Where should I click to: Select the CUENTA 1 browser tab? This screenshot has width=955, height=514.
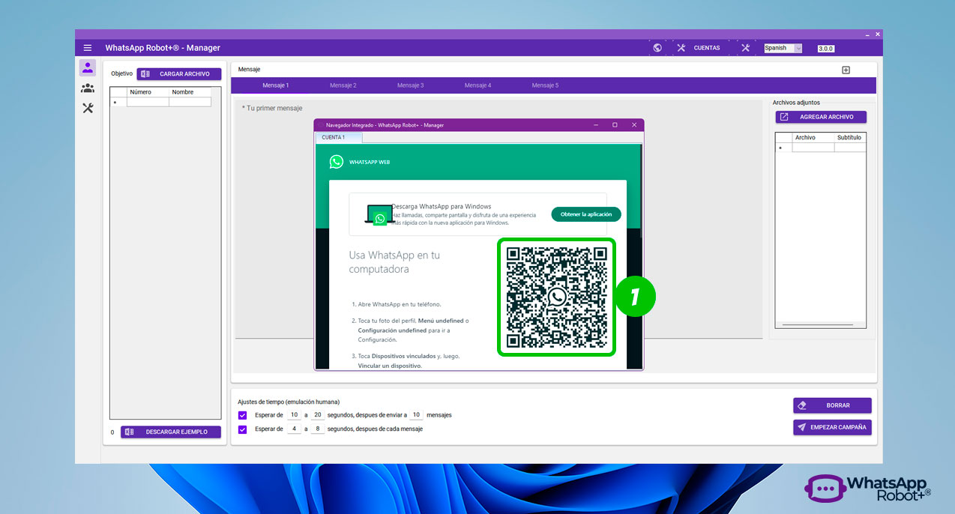[339, 137]
